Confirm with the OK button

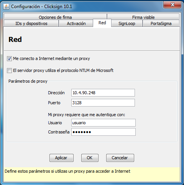[x=90, y=158]
